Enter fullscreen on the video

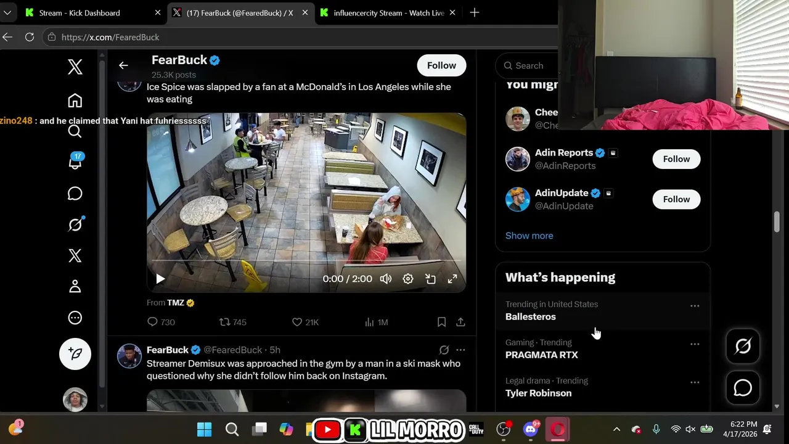pyautogui.click(x=452, y=279)
